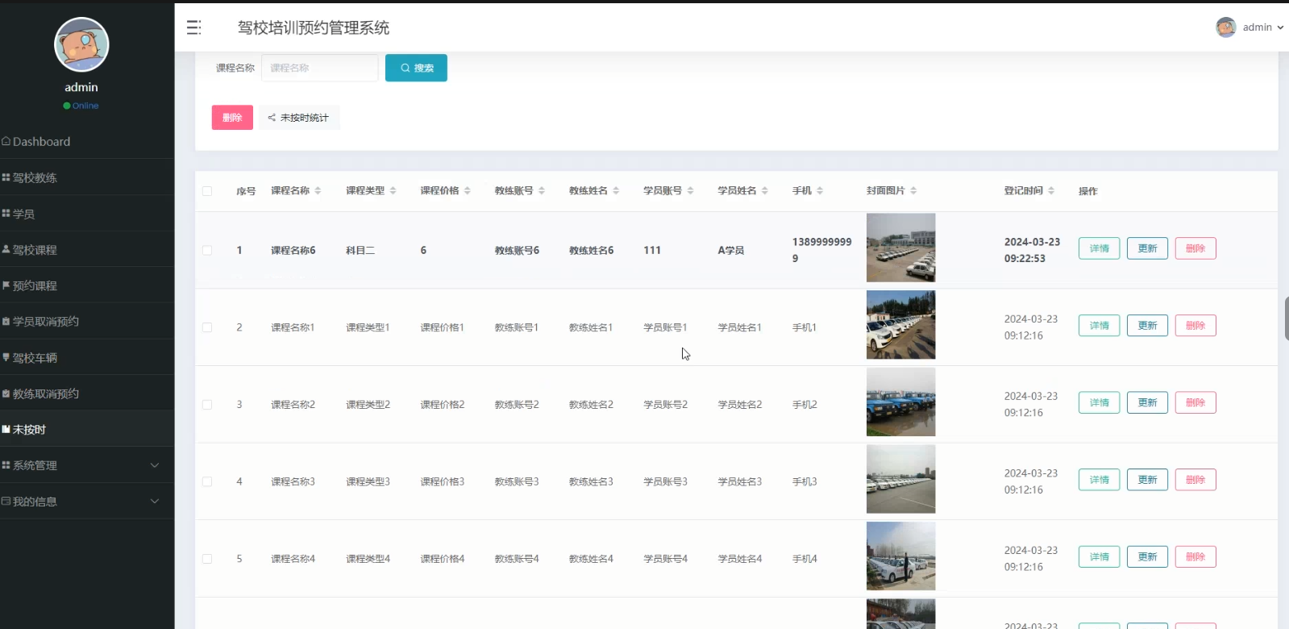The image size is (1289, 629).
Task: Sort by 学员账号 column arrows
Action: 690,191
